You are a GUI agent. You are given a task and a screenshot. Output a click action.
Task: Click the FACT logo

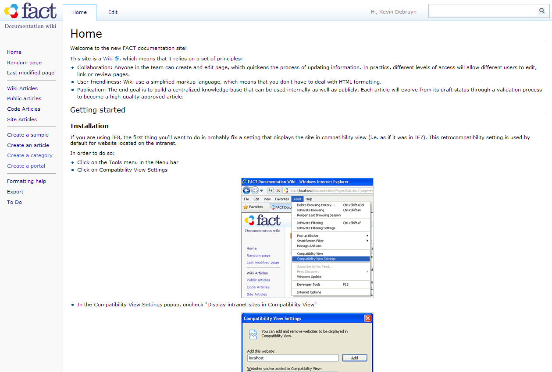tap(30, 11)
